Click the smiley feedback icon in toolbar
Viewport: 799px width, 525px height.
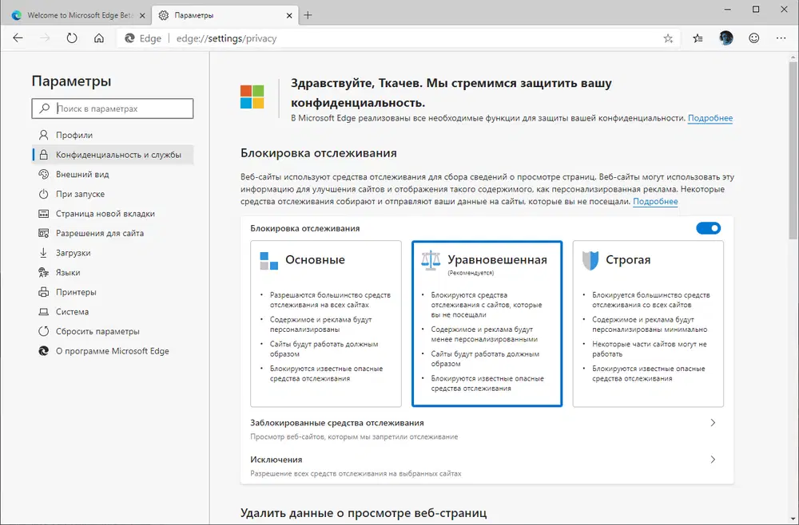tap(753, 37)
